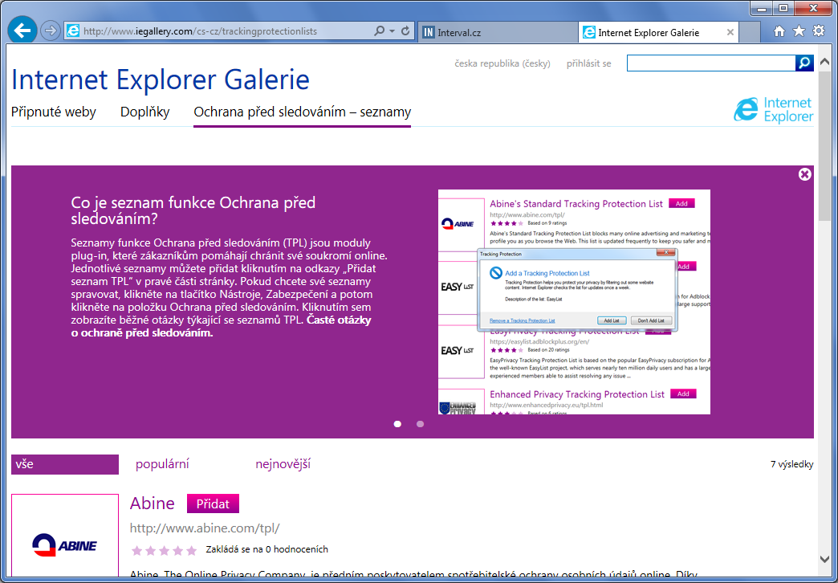Click the banner screenshot image
Viewport: 838px width, 583px height.
pos(574,302)
